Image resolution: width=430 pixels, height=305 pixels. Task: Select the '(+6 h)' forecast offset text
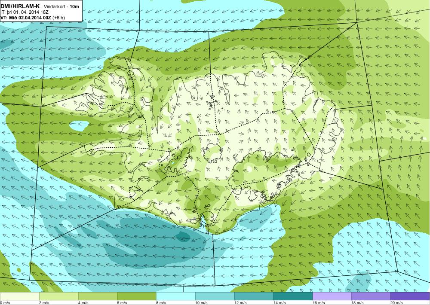coord(58,18)
